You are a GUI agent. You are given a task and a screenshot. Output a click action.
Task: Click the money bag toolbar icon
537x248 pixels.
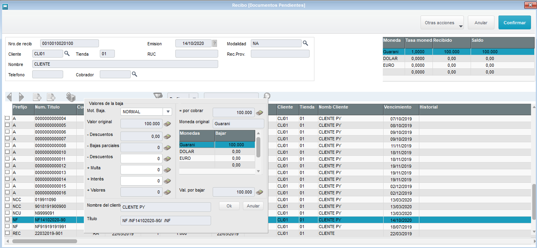[x=71, y=97]
